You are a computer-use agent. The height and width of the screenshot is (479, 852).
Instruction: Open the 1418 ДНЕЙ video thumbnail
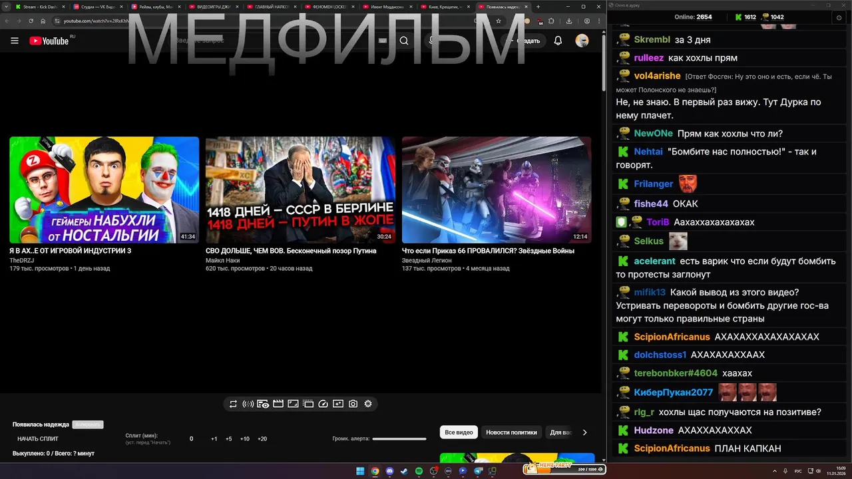coord(300,190)
